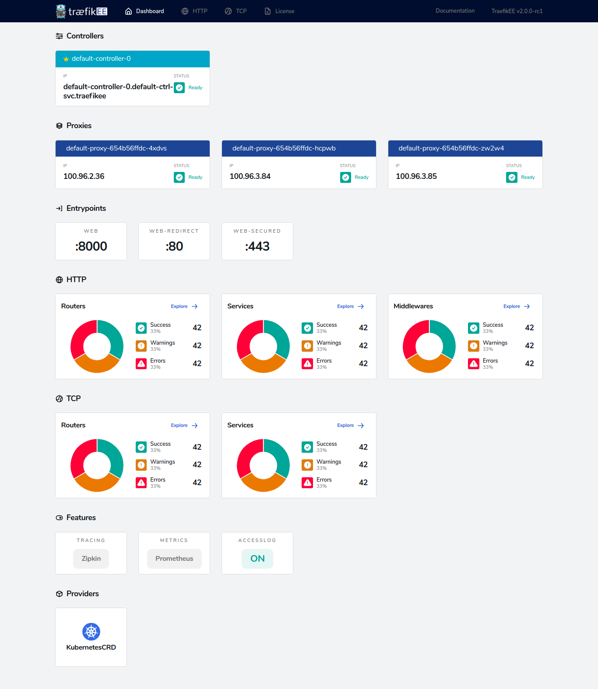Toggle the Accesslog ON badge
598x689 pixels.
(257, 559)
